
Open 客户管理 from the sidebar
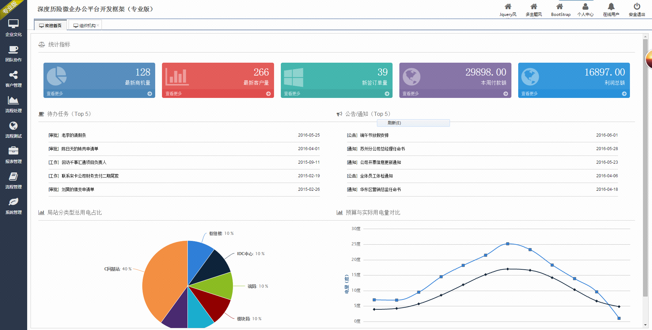[13, 79]
